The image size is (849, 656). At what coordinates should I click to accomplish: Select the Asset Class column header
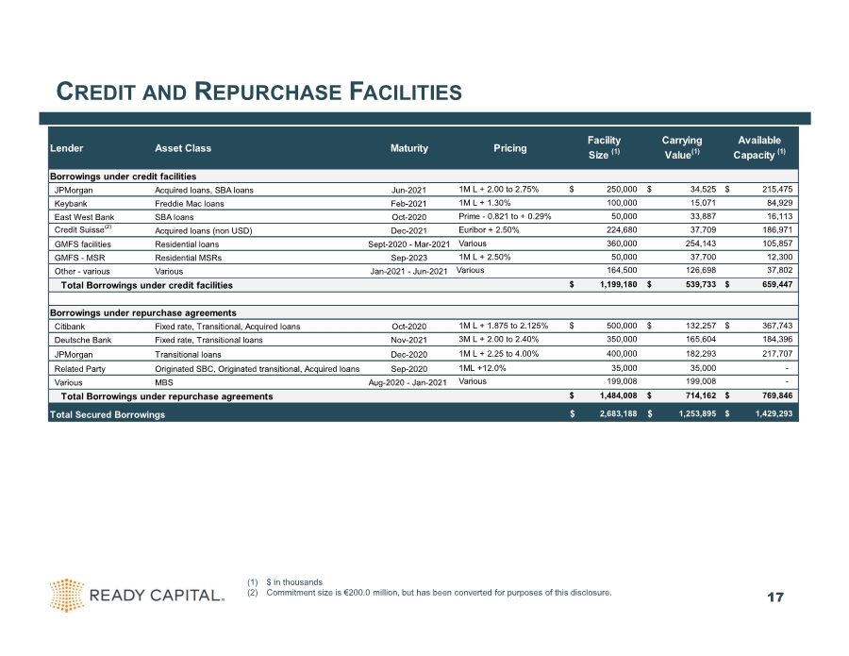[x=183, y=148]
